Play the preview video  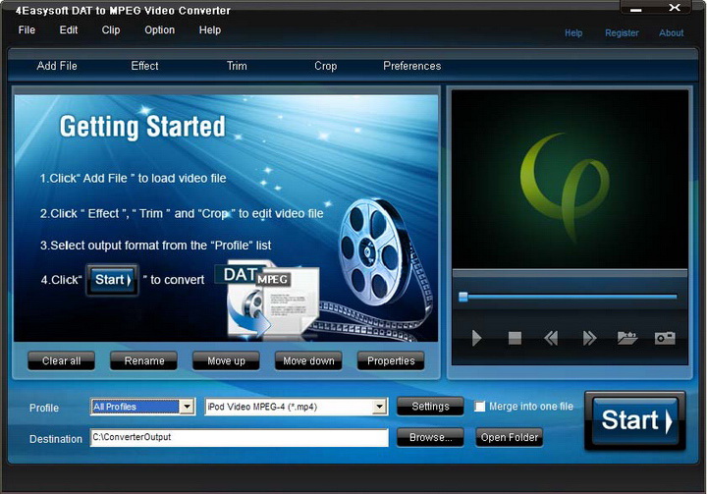pyautogui.click(x=476, y=338)
